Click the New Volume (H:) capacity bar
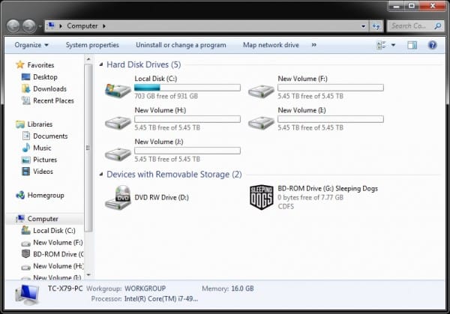450x314 pixels. [x=187, y=119]
